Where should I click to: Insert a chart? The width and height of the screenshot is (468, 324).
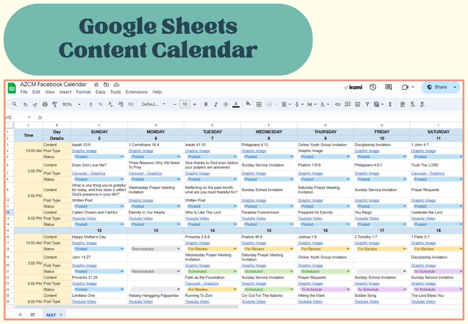coord(358,104)
